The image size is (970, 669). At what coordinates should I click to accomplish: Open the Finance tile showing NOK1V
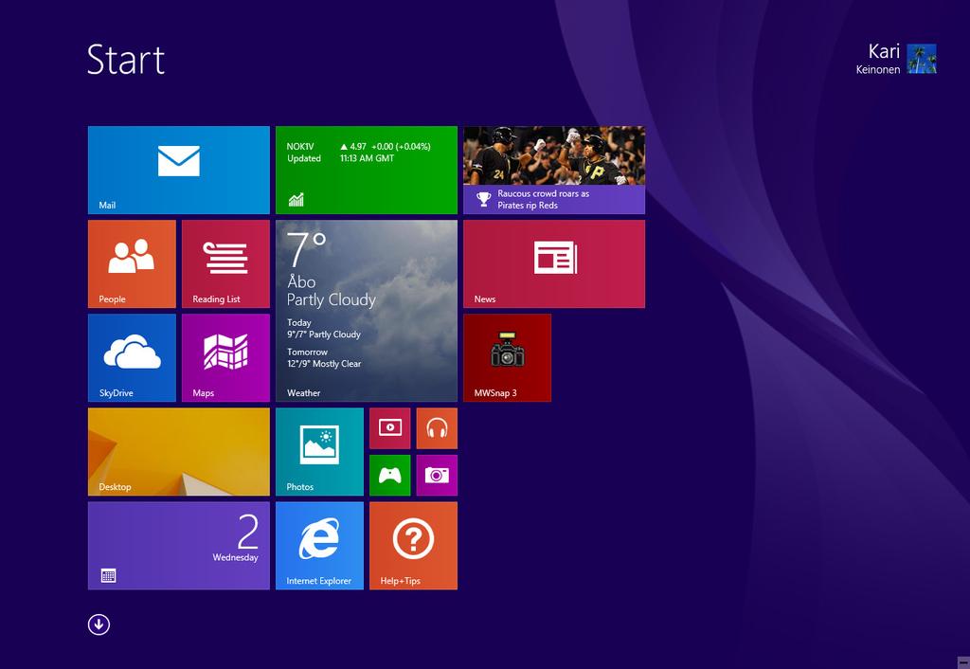(367, 171)
